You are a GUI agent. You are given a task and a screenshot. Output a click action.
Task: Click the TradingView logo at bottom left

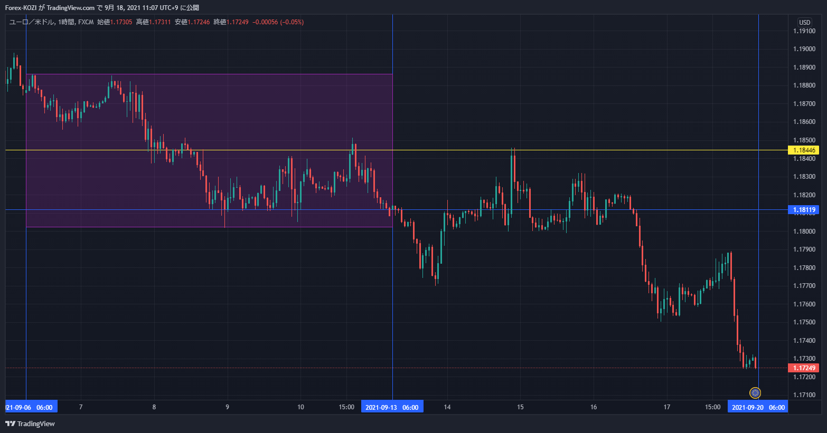point(30,424)
